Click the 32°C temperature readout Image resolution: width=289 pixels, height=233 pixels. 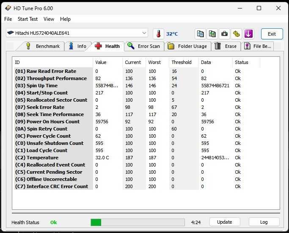tap(172, 34)
